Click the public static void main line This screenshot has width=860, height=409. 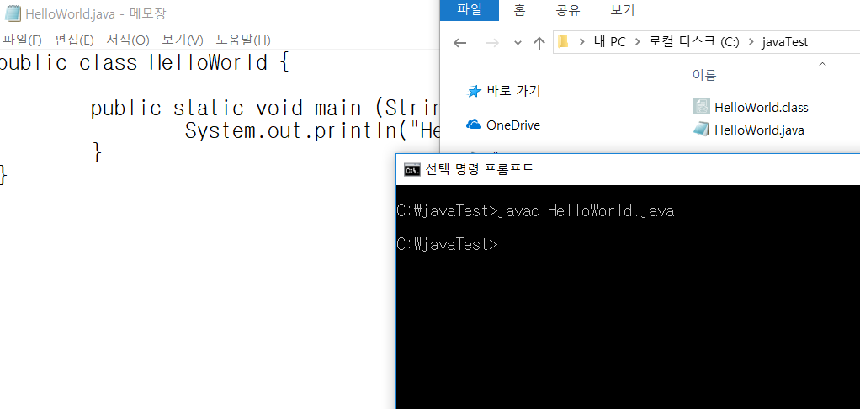(265, 108)
